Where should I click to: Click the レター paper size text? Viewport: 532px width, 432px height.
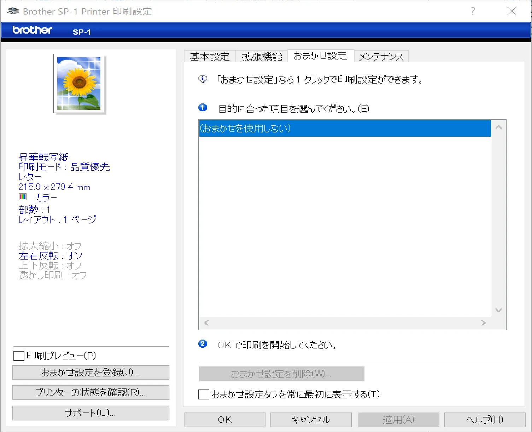tap(30, 177)
